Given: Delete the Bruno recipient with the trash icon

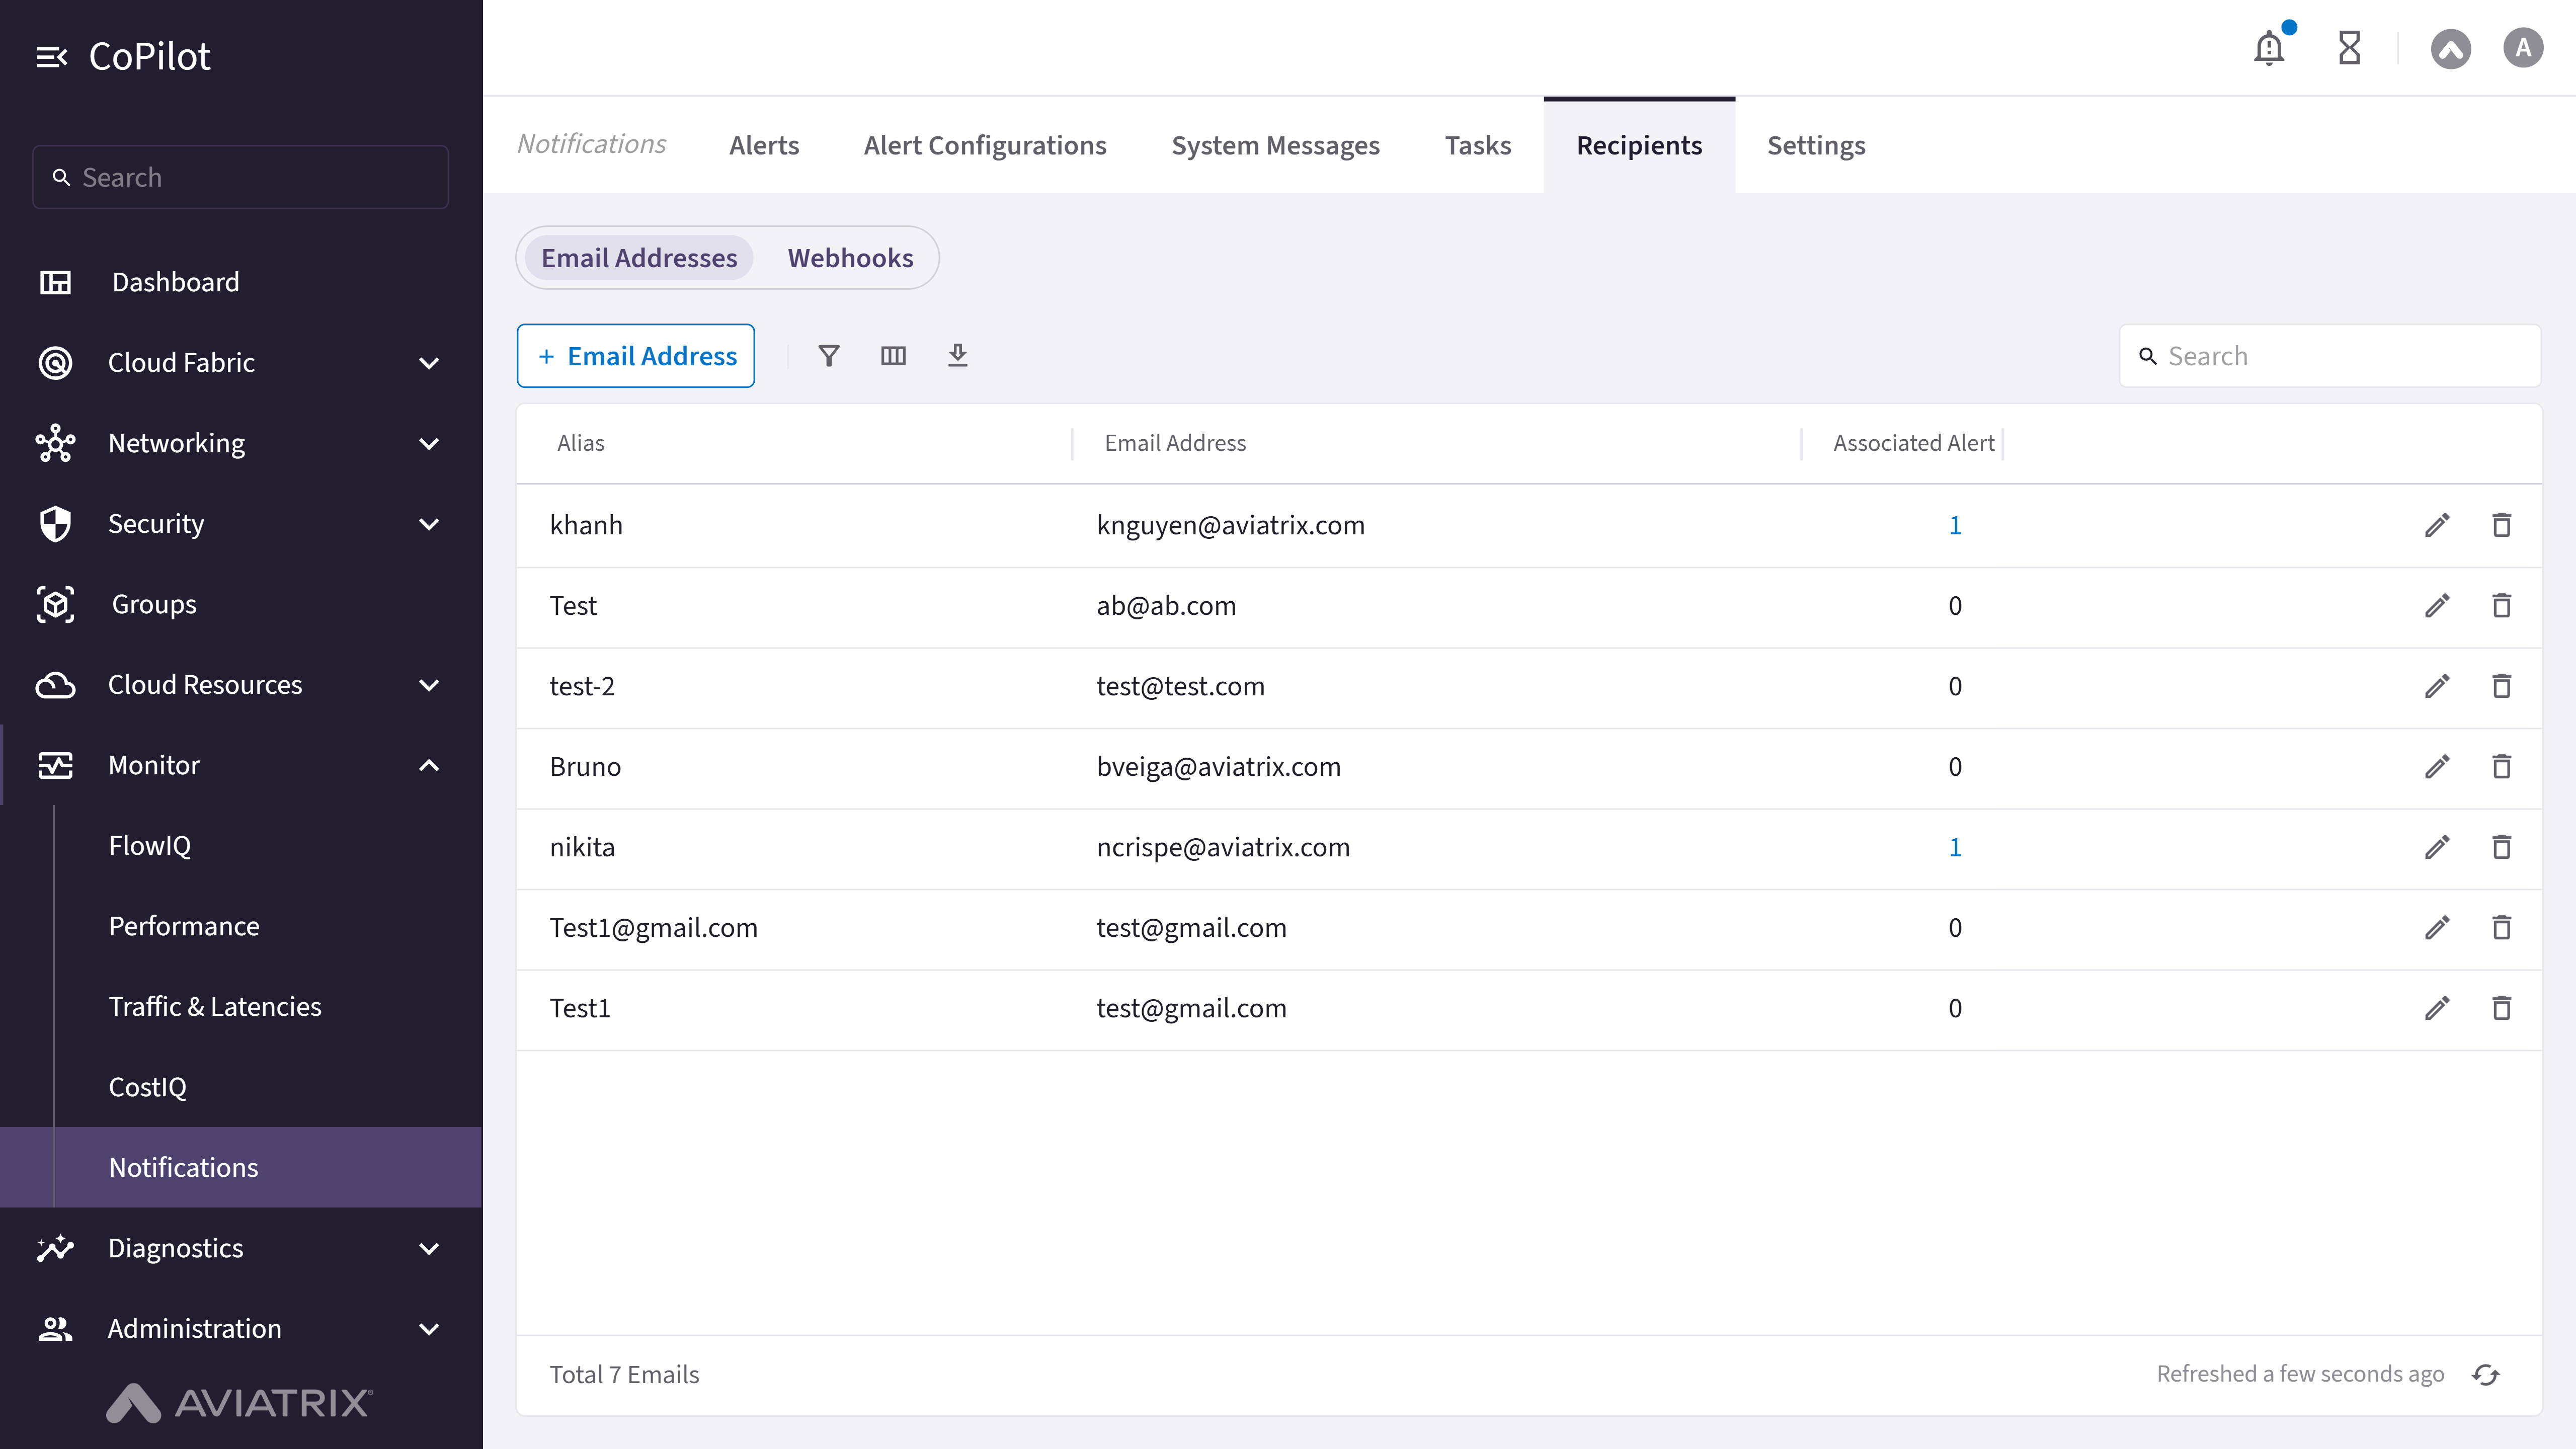Looking at the screenshot, I should 2501,767.
